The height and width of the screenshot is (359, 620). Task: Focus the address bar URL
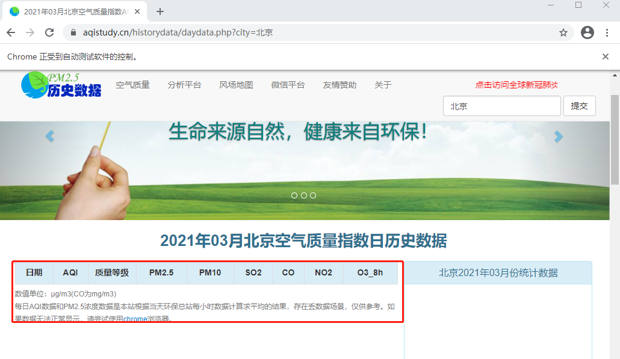click(x=178, y=32)
